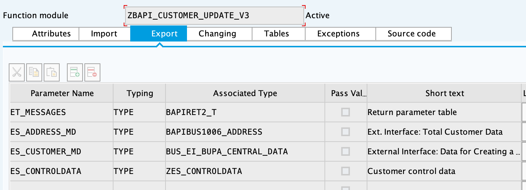
Task: Tick Pass Value box for ES_CONTROLDATA
Action: click(x=346, y=171)
